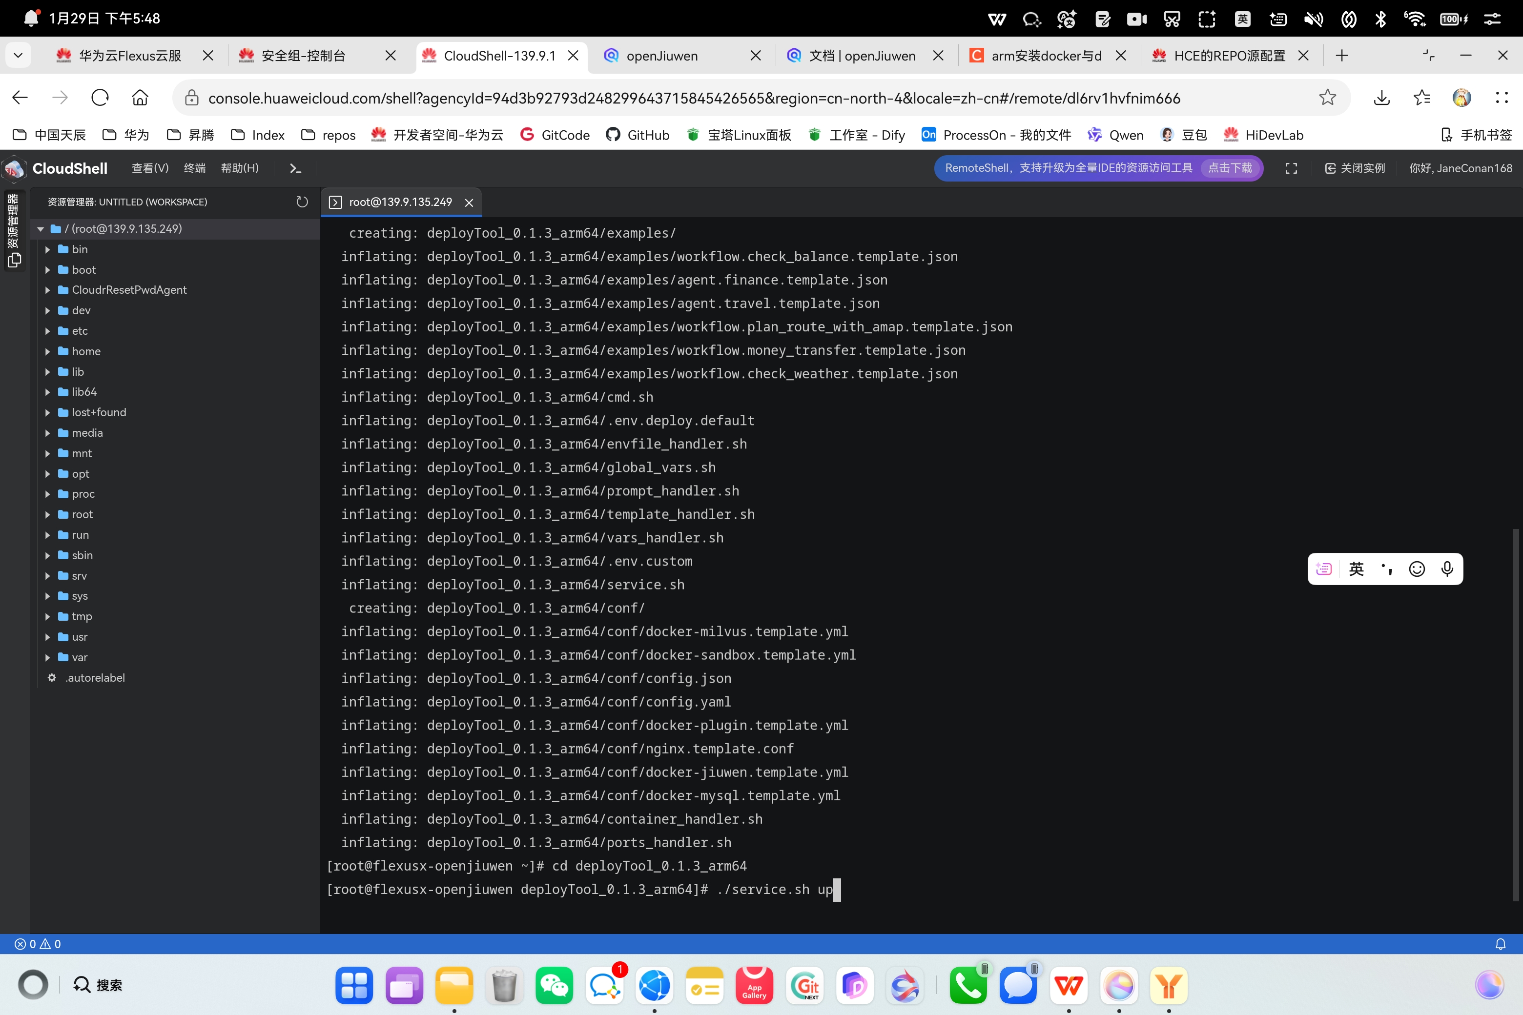Click 关闭实例 to close the instance
The height and width of the screenshot is (1015, 1523).
(x=1355, y=168)
